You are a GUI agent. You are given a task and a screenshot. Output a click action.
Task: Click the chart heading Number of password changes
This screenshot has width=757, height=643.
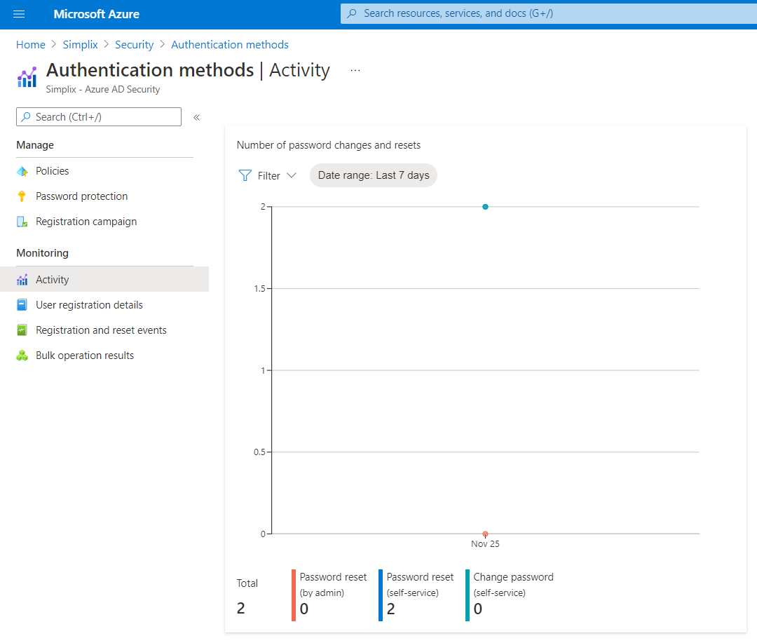coord(328,145)
